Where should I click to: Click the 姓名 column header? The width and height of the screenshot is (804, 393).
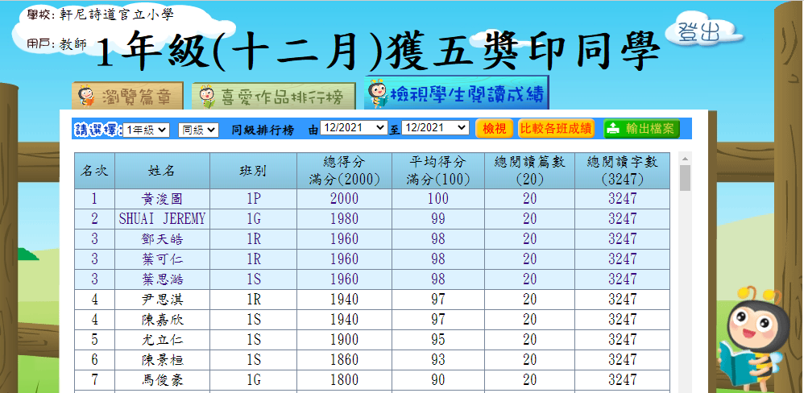(163, 171)
